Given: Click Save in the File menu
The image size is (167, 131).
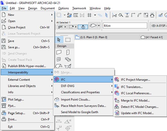Looking at the screenshot, I should pyautogui.click(x=27, y=41).
